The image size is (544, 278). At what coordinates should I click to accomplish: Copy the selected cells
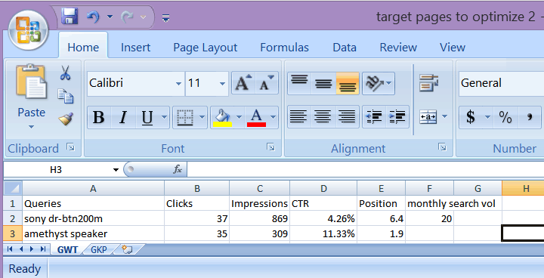point(65,96)
